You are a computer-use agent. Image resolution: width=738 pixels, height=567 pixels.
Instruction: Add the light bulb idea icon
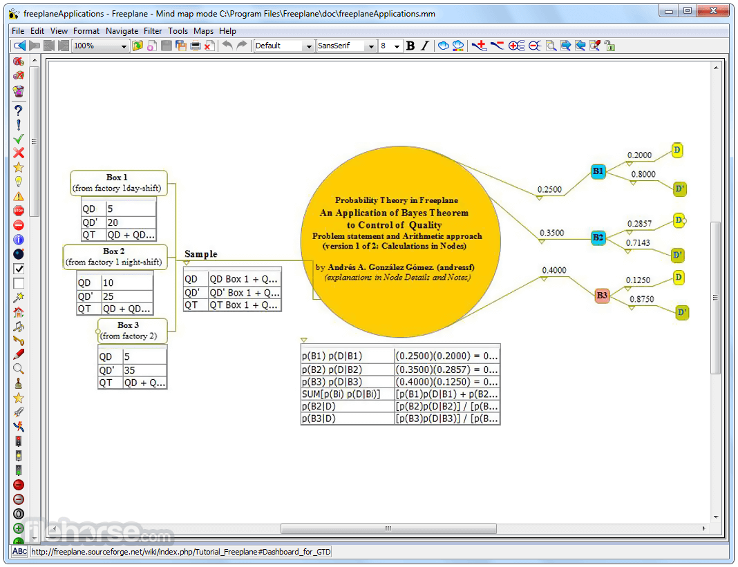pos(19,182)
